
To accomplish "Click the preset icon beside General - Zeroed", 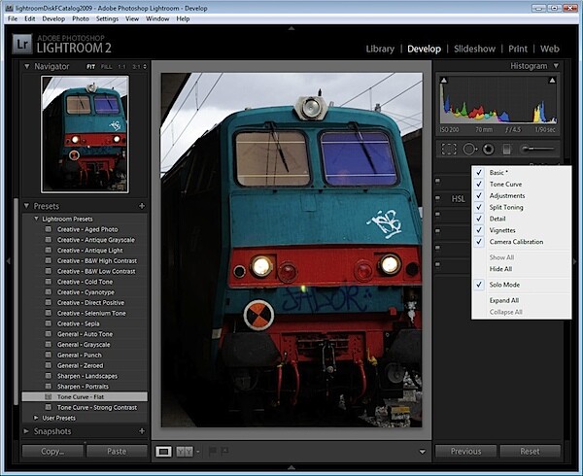I will [49, 365].
